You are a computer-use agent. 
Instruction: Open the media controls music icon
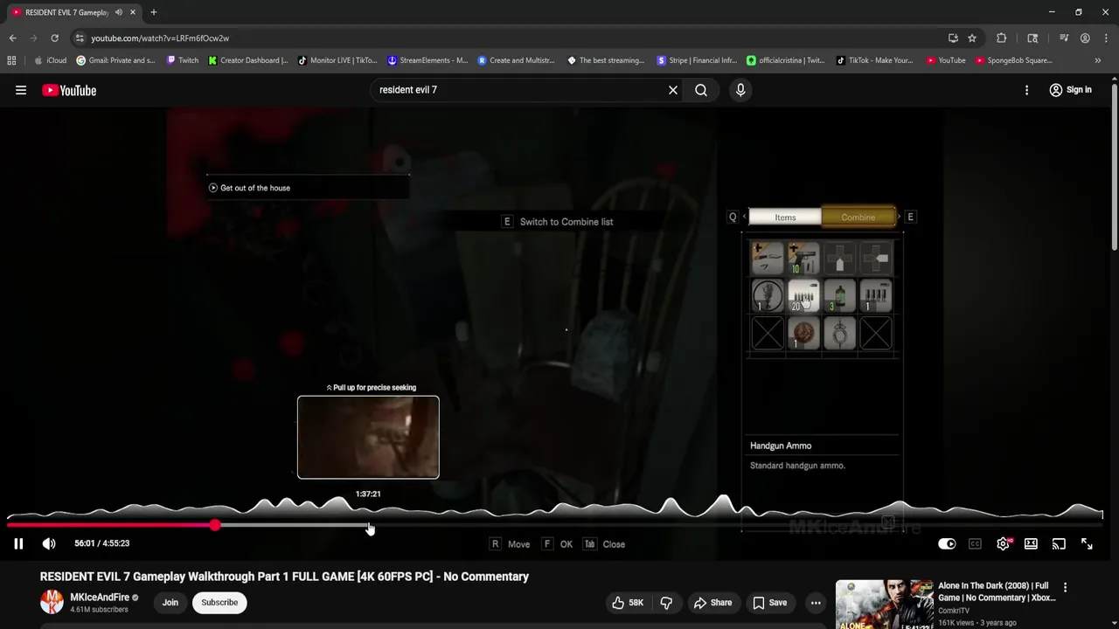tap(1064, 38)
